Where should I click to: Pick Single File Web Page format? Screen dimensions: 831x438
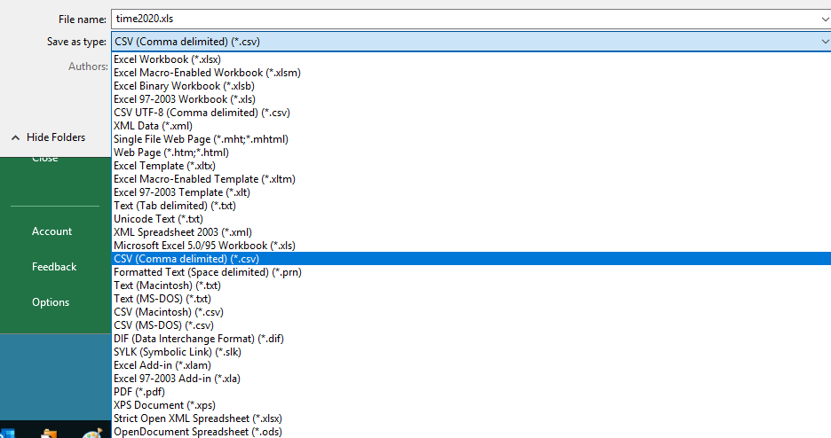[471, 139]
